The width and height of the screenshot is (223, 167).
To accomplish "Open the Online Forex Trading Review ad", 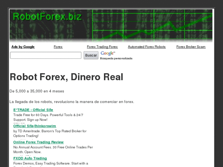I will tap(38, 142).
